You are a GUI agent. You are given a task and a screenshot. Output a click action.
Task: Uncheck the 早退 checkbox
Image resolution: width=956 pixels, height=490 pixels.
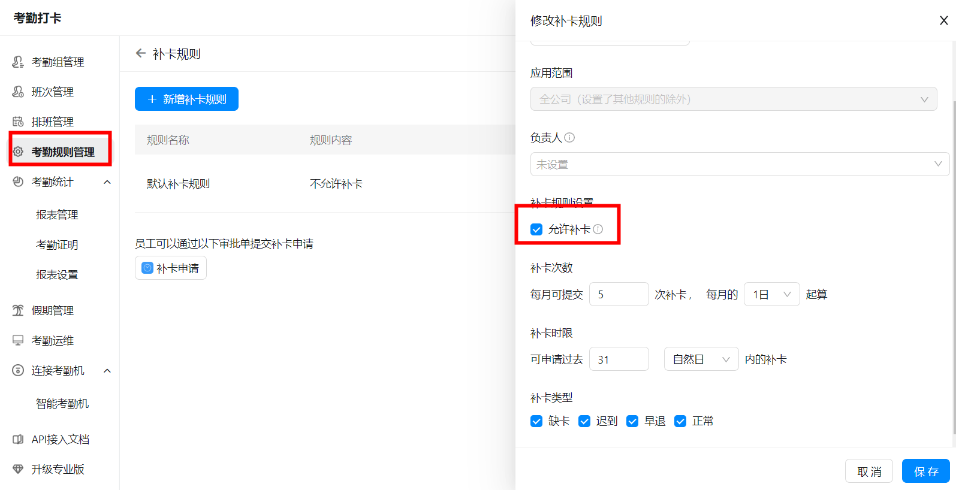coord(632,421)
